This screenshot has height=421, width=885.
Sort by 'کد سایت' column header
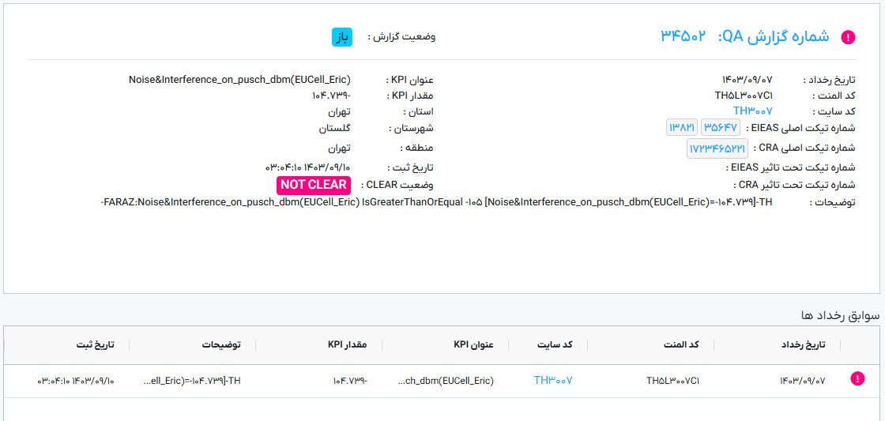point(555,344)
